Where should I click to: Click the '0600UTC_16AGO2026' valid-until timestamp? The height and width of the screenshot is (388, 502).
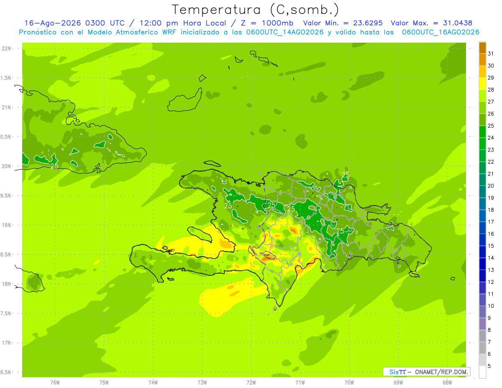pos(441,32)
